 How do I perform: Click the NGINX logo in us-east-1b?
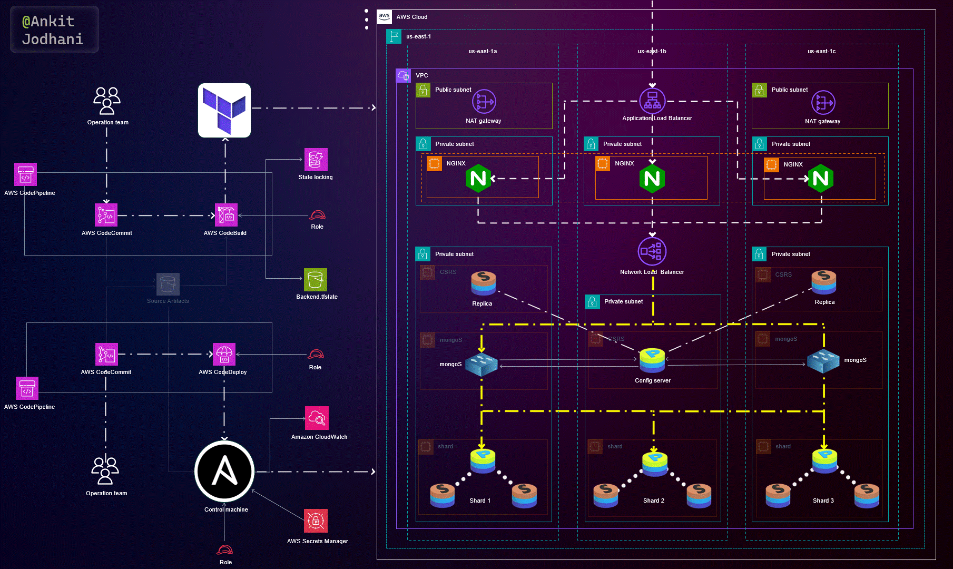point(652,179)
